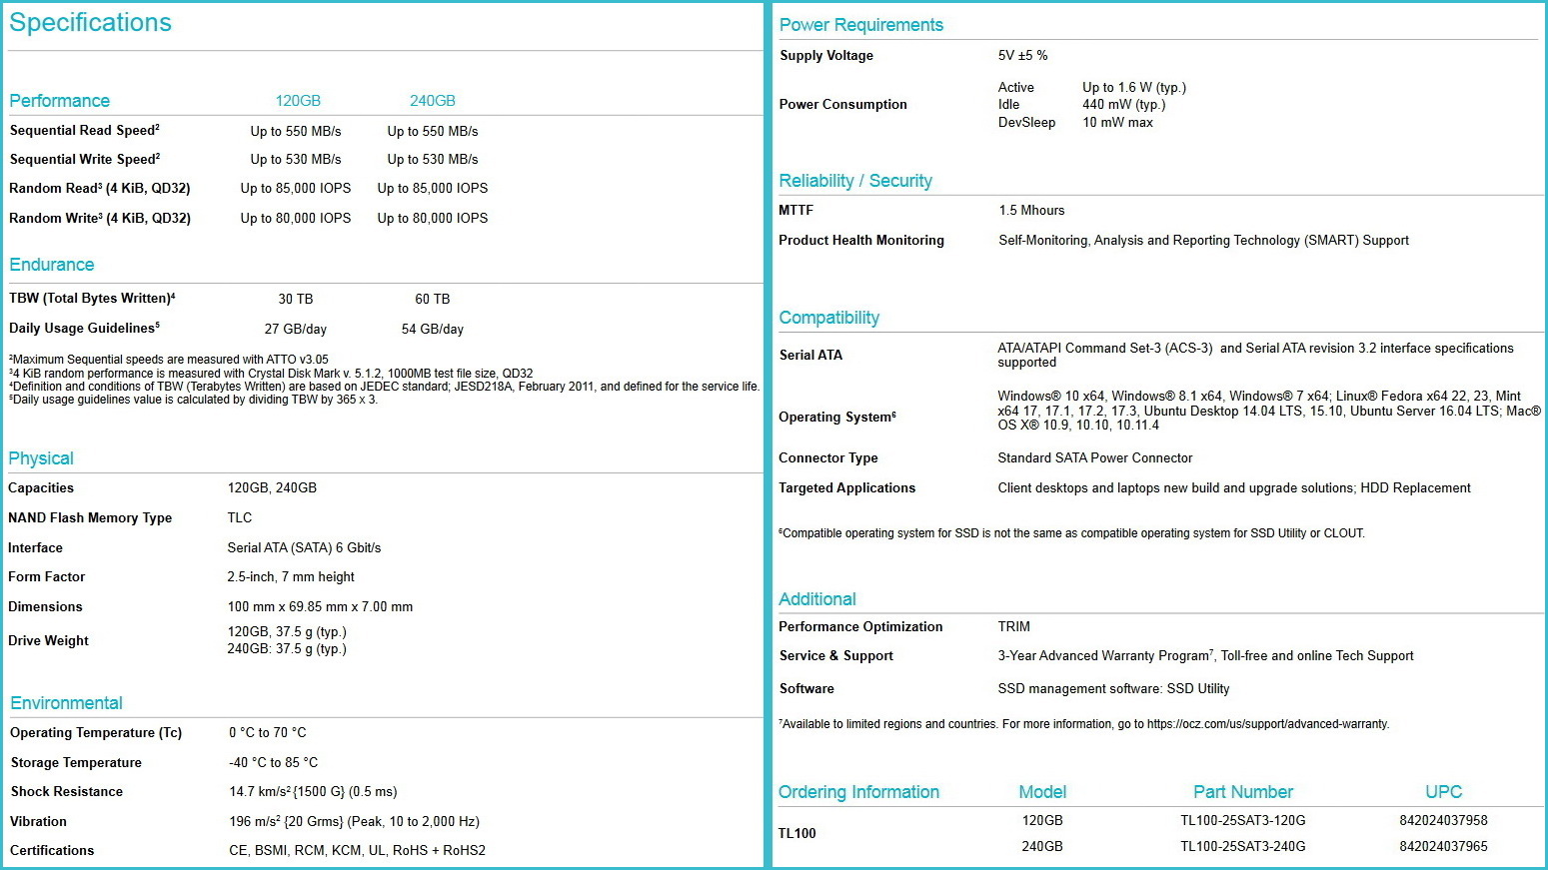Click the Power Requirements heading
The image size is (1548, 870).
tap(860, 25)
